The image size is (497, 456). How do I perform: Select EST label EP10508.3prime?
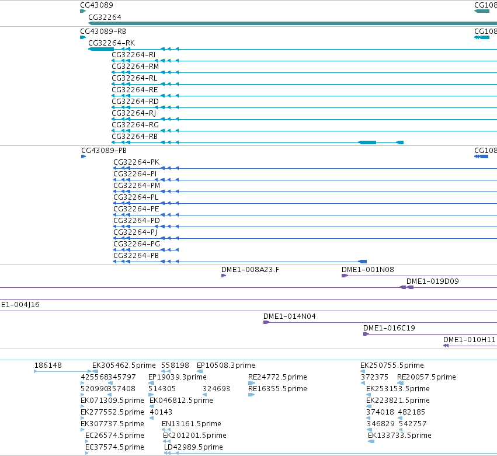coord(226,366)
